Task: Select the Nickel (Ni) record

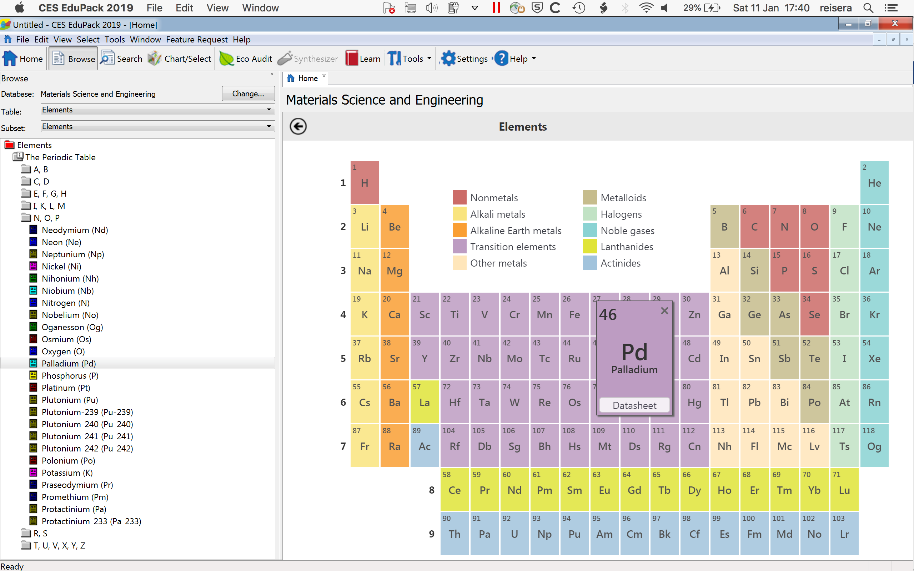Action: [x=61, y=266]
